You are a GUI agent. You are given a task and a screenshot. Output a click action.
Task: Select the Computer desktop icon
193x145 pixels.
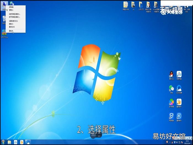[4, 6]
